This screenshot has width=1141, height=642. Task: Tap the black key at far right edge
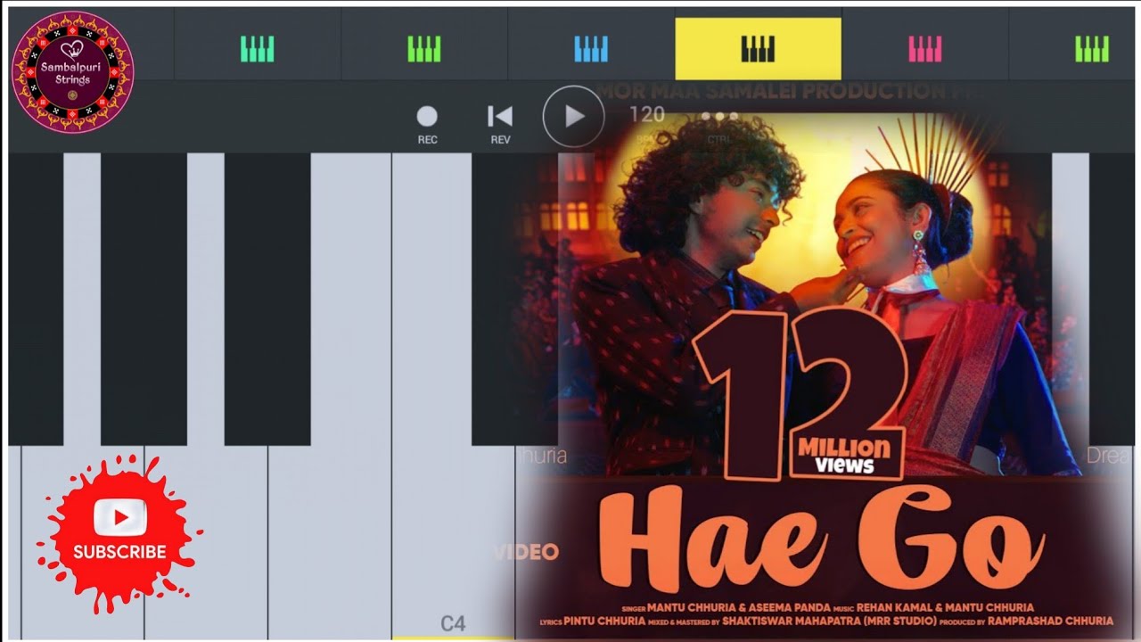click(x=1112, y=299)
